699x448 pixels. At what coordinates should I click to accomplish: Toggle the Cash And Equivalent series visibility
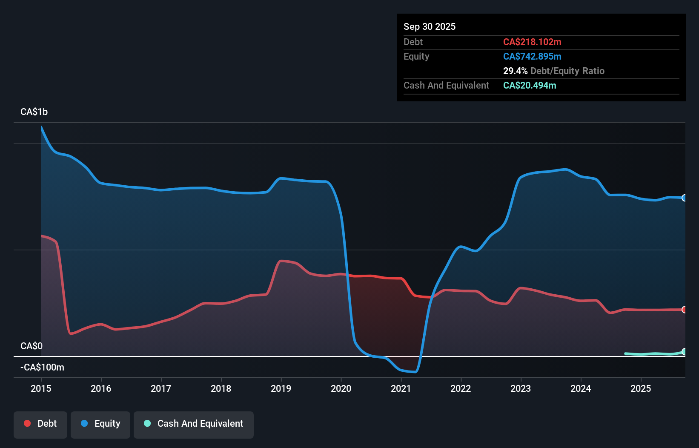point(193,424)
